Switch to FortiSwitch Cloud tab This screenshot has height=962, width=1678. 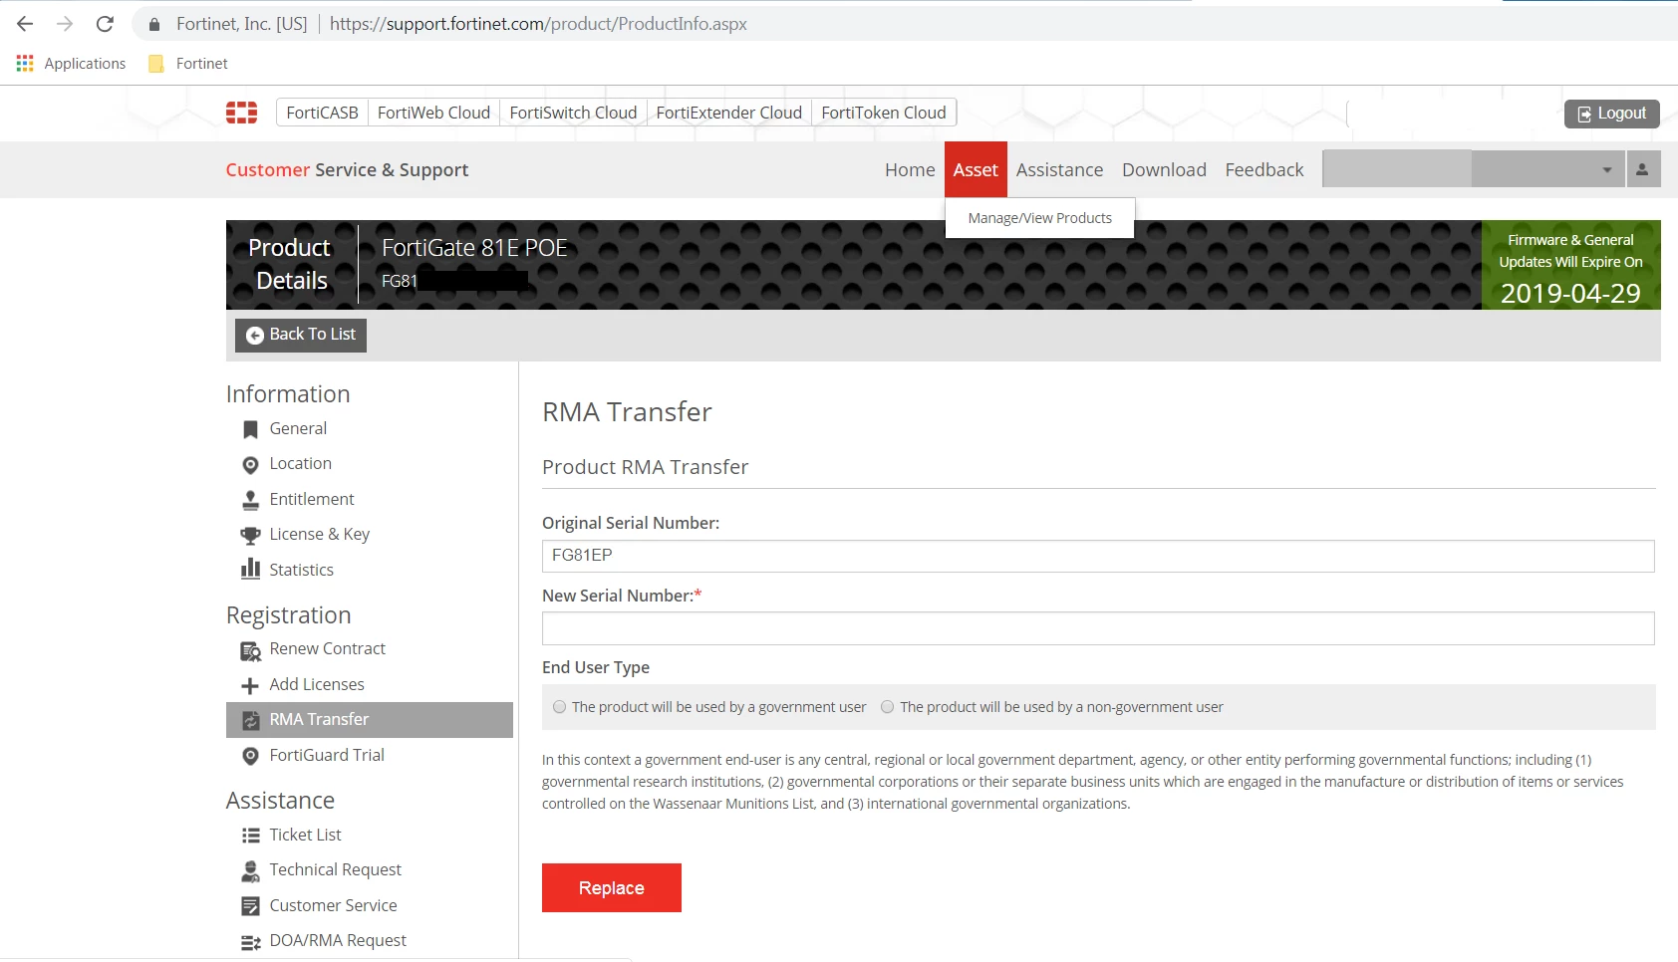coord(573,113)
